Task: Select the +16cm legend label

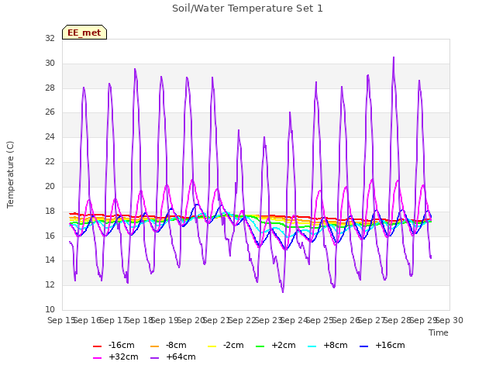Action: pyautogui.click(x=390, y=345)
